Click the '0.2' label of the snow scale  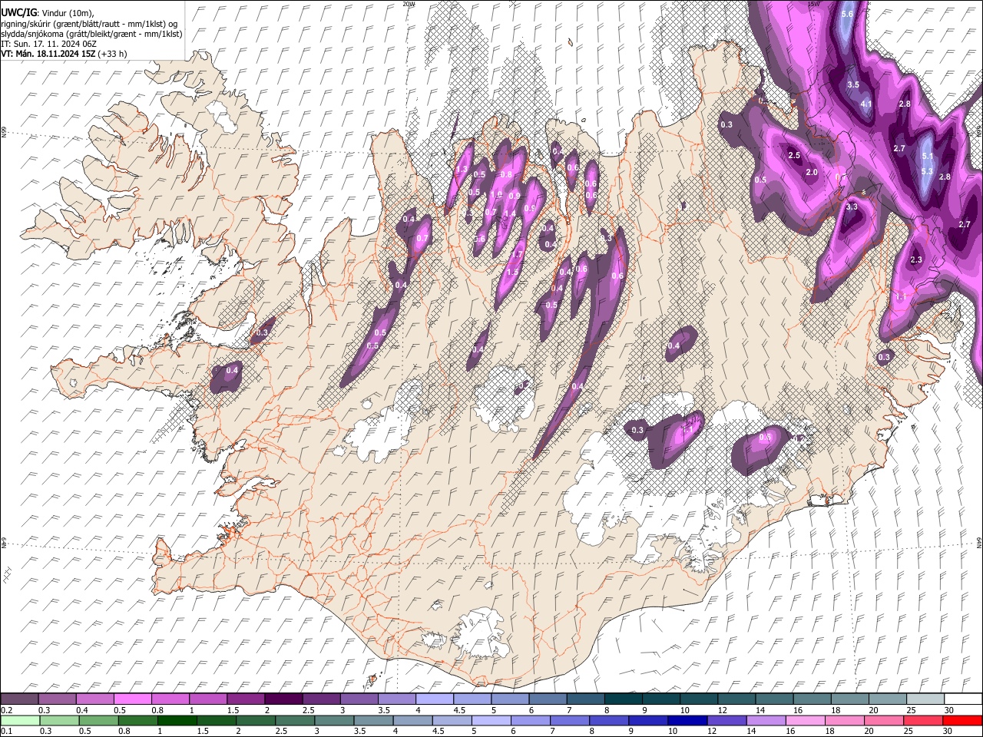coord(6,710)
